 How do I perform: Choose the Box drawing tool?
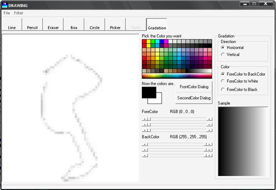pos(74,24)
